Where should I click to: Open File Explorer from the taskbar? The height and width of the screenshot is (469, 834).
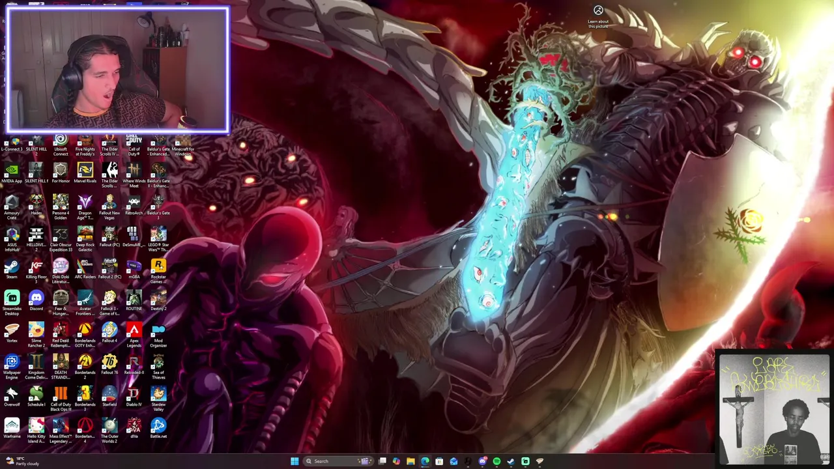coord(410,461)
